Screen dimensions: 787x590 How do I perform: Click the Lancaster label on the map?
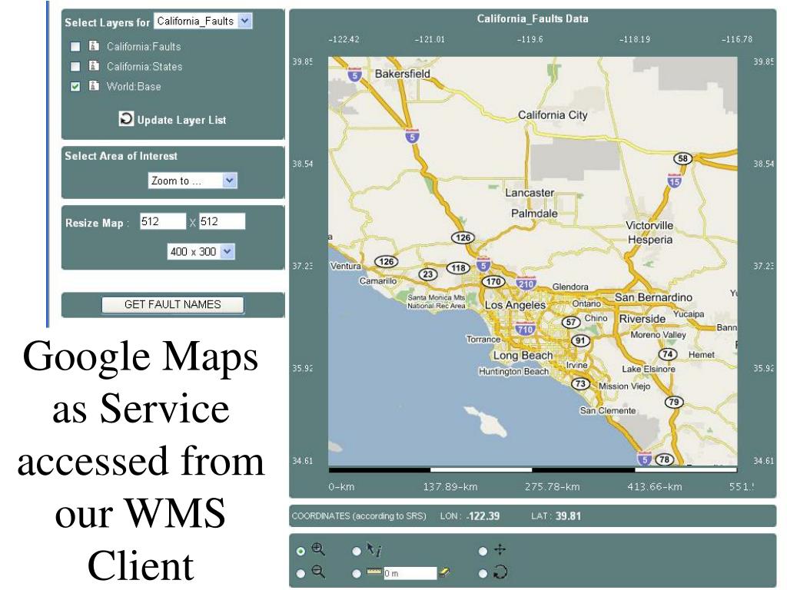530,193
